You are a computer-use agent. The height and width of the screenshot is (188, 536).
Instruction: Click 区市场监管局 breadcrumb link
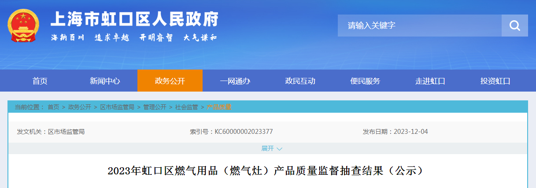117,107
